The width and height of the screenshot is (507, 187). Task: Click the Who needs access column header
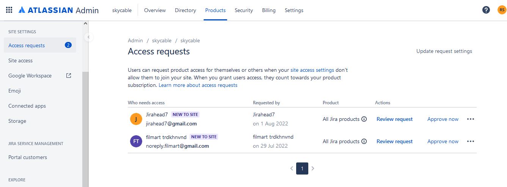(x=146, y=103)
